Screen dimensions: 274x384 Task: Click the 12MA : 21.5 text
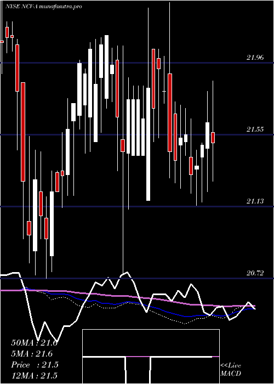pos(34,375)
